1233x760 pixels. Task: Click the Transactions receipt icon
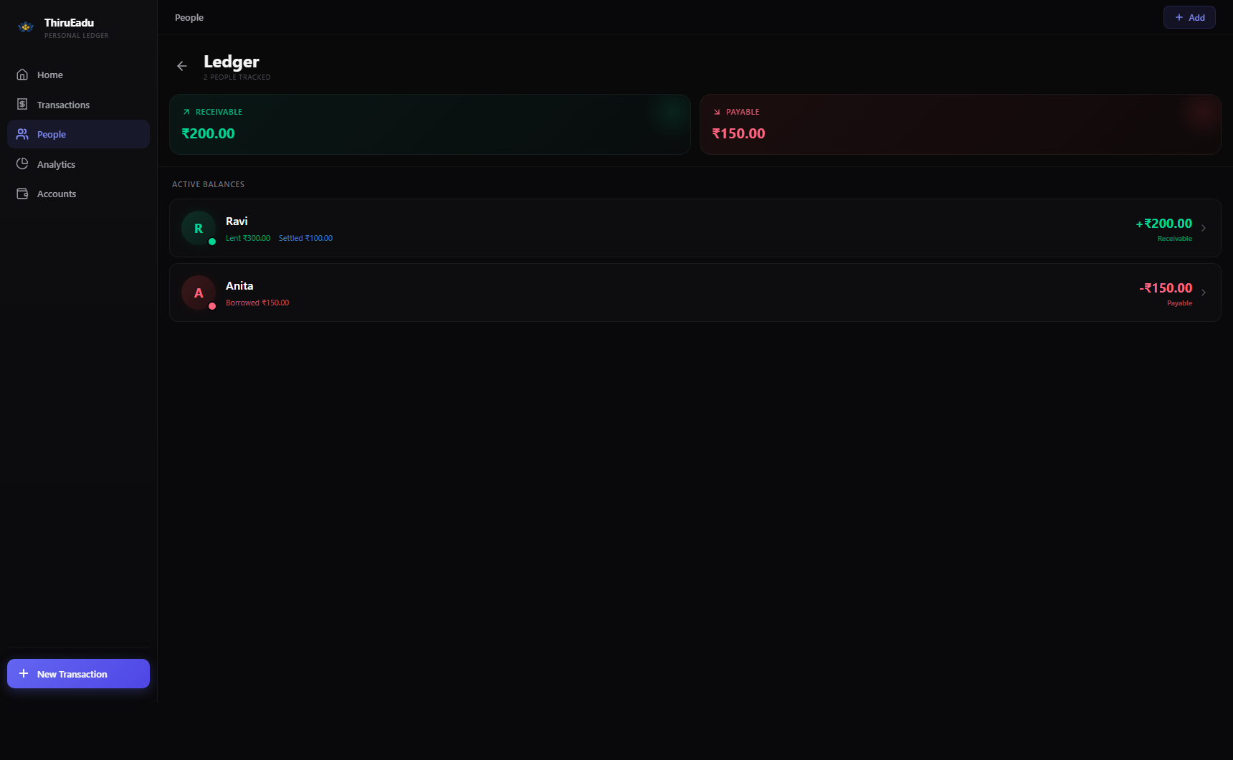[22, 105]
